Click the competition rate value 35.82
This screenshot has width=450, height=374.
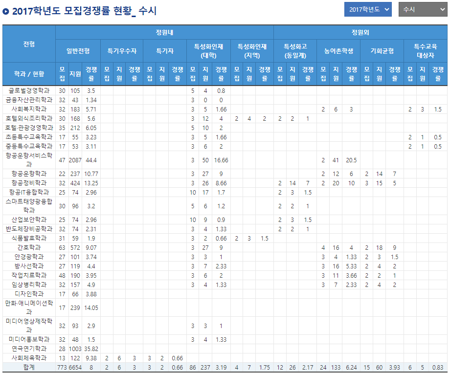[x=91, y=349]
